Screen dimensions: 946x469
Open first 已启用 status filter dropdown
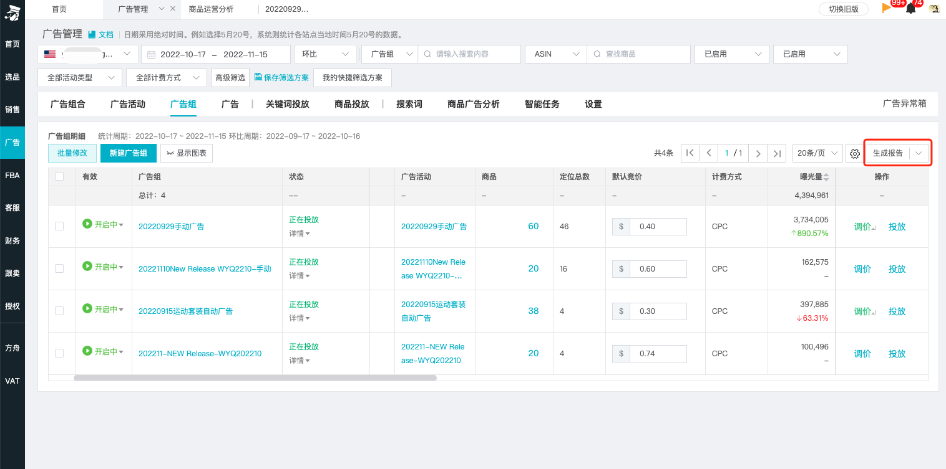(x=732, y=54)
